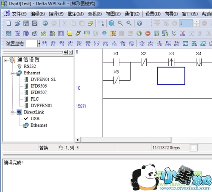
Task: Open the 通信(C) menu
Action: (132, 14)
